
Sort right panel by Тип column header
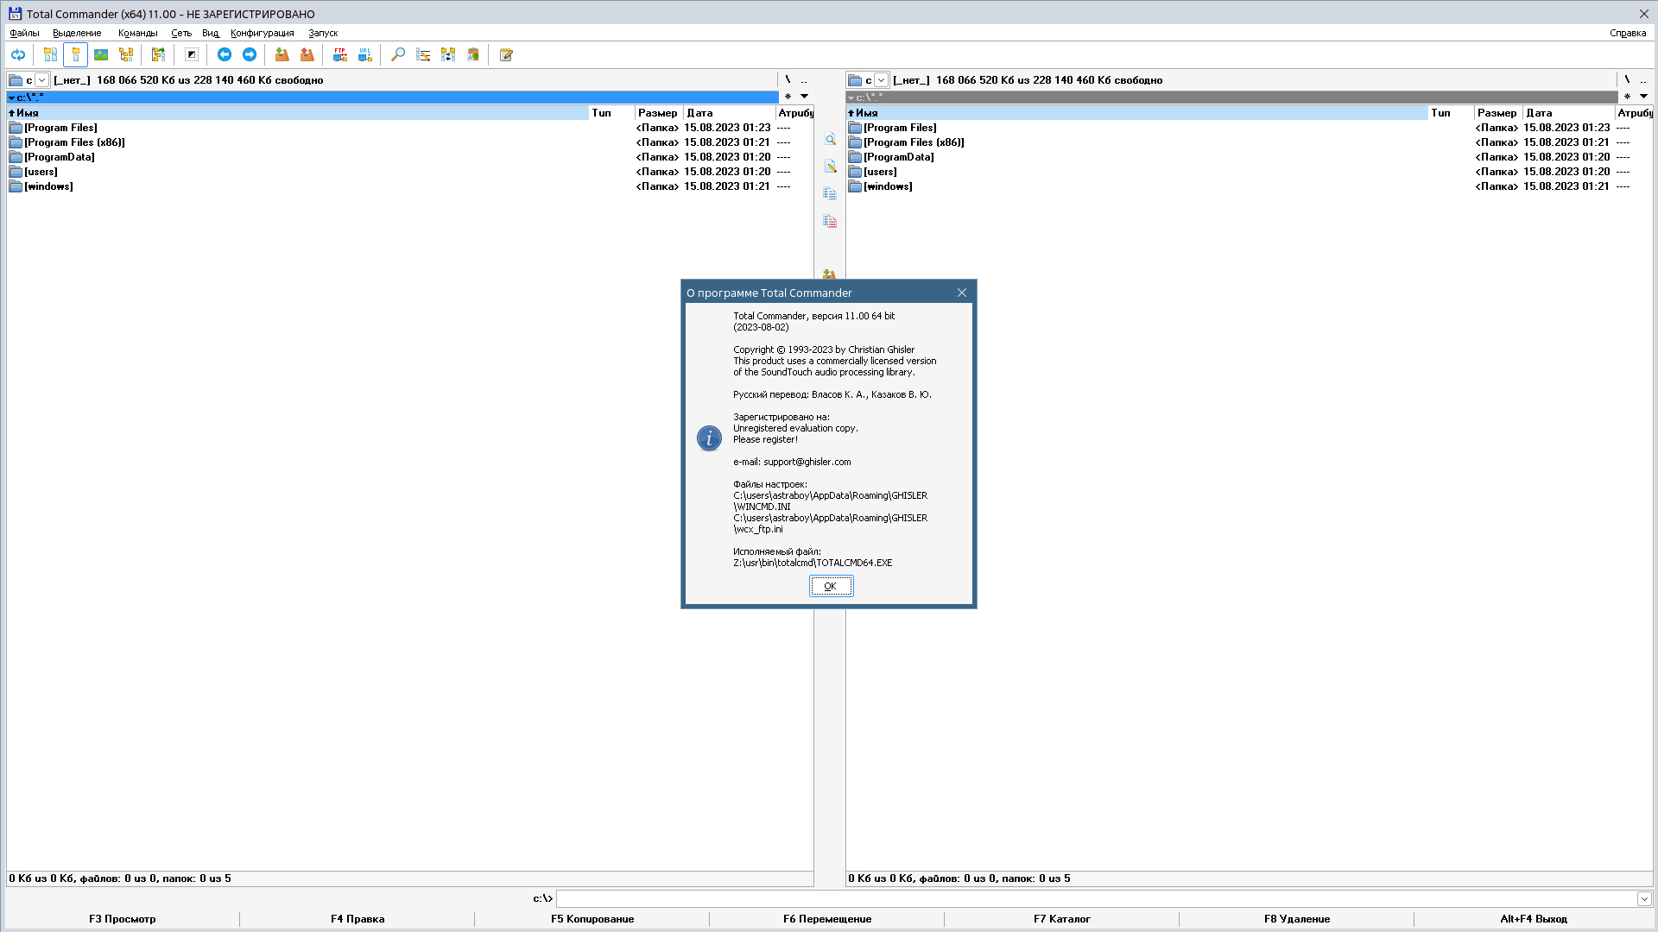(1451, 113)
